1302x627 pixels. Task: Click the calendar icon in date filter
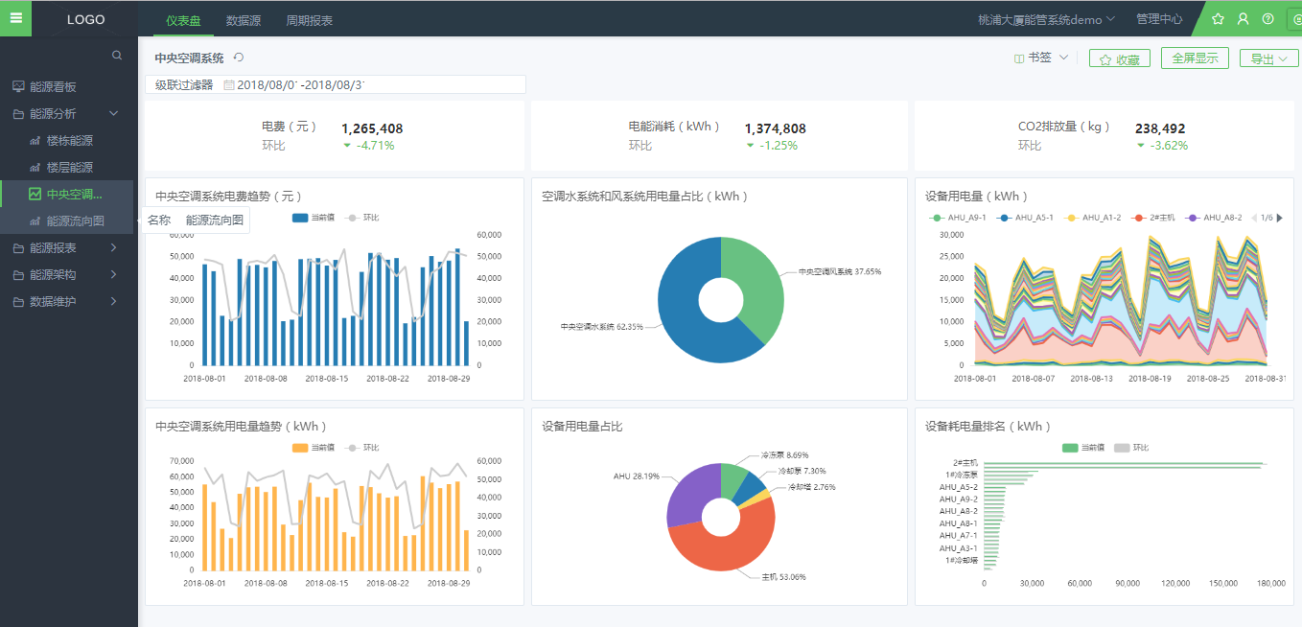[229, 85]
